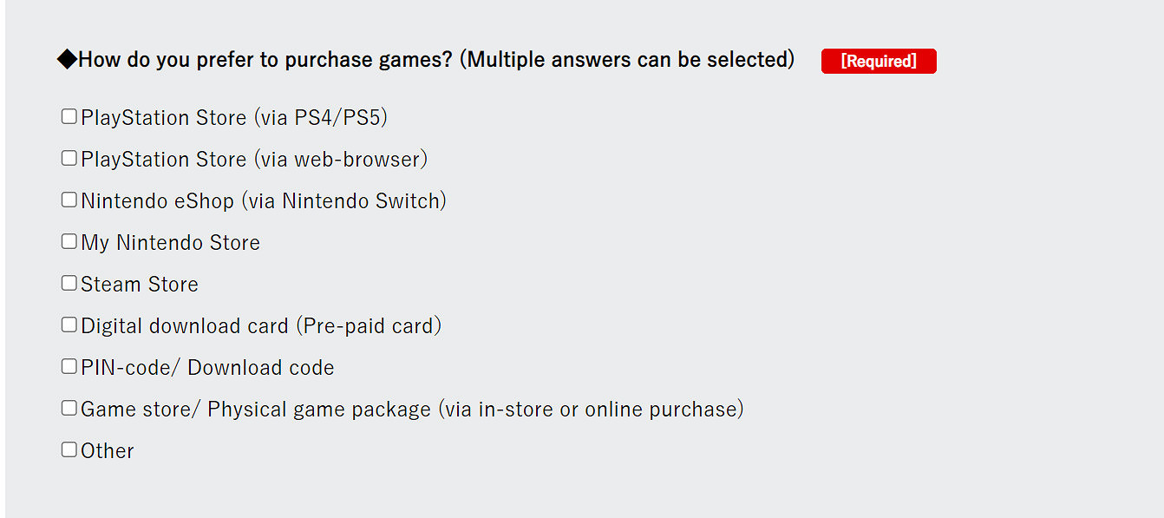Image resolution: width=1164 pixels, height=518 pixels.
Task: Select the My Nintendo Store checkbox
Action: (69, 242)
